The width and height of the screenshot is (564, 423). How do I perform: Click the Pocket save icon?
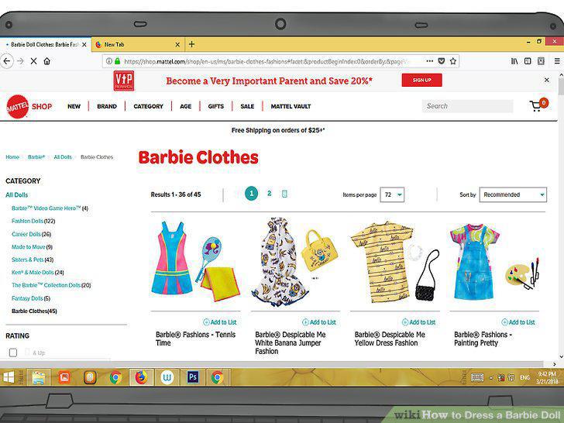[442, 61]
